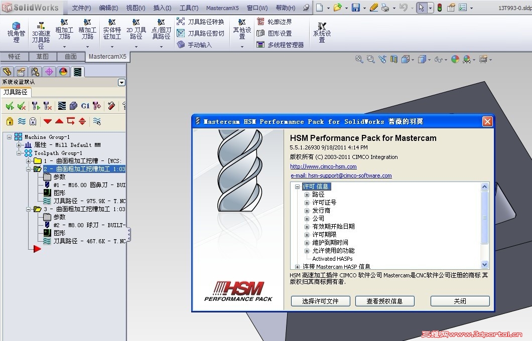Screen dimensions: 532x341
Task: Collapse 许可 信息 root node
Action: 297,187
